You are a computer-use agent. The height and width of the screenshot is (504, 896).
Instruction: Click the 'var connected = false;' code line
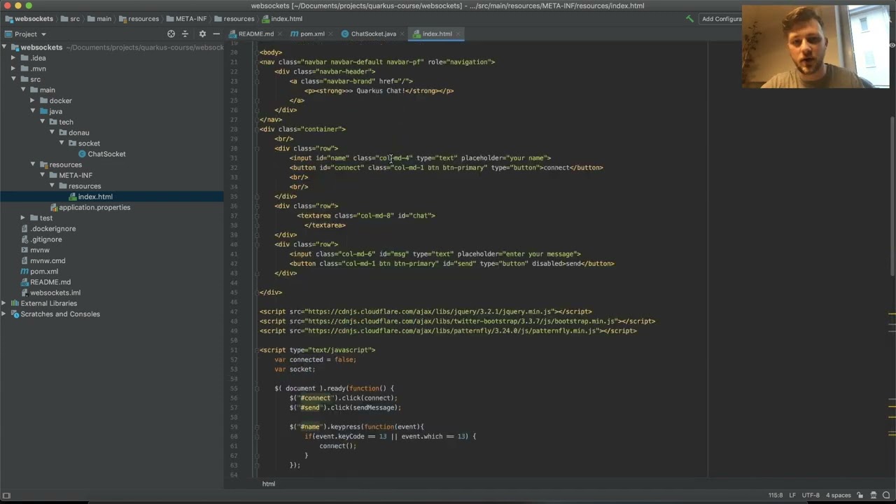click(x=315, y=360)
